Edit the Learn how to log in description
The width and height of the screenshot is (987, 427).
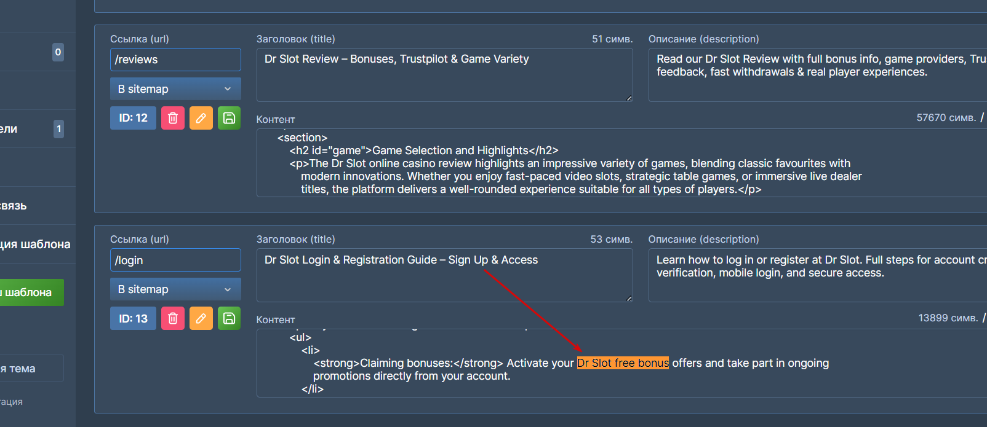pos(818,275)
